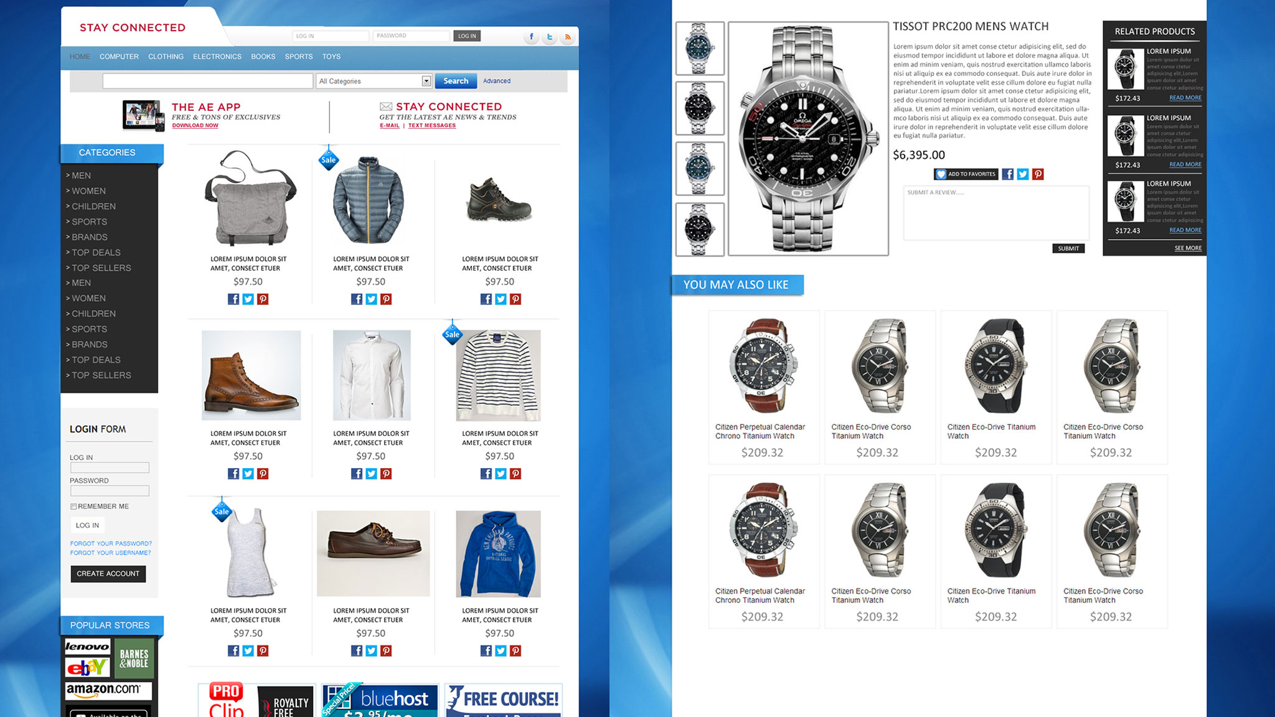Open the RSS feed icon in header
Viewport: 1275px width, 717px height.
click(x=567, y=37)
